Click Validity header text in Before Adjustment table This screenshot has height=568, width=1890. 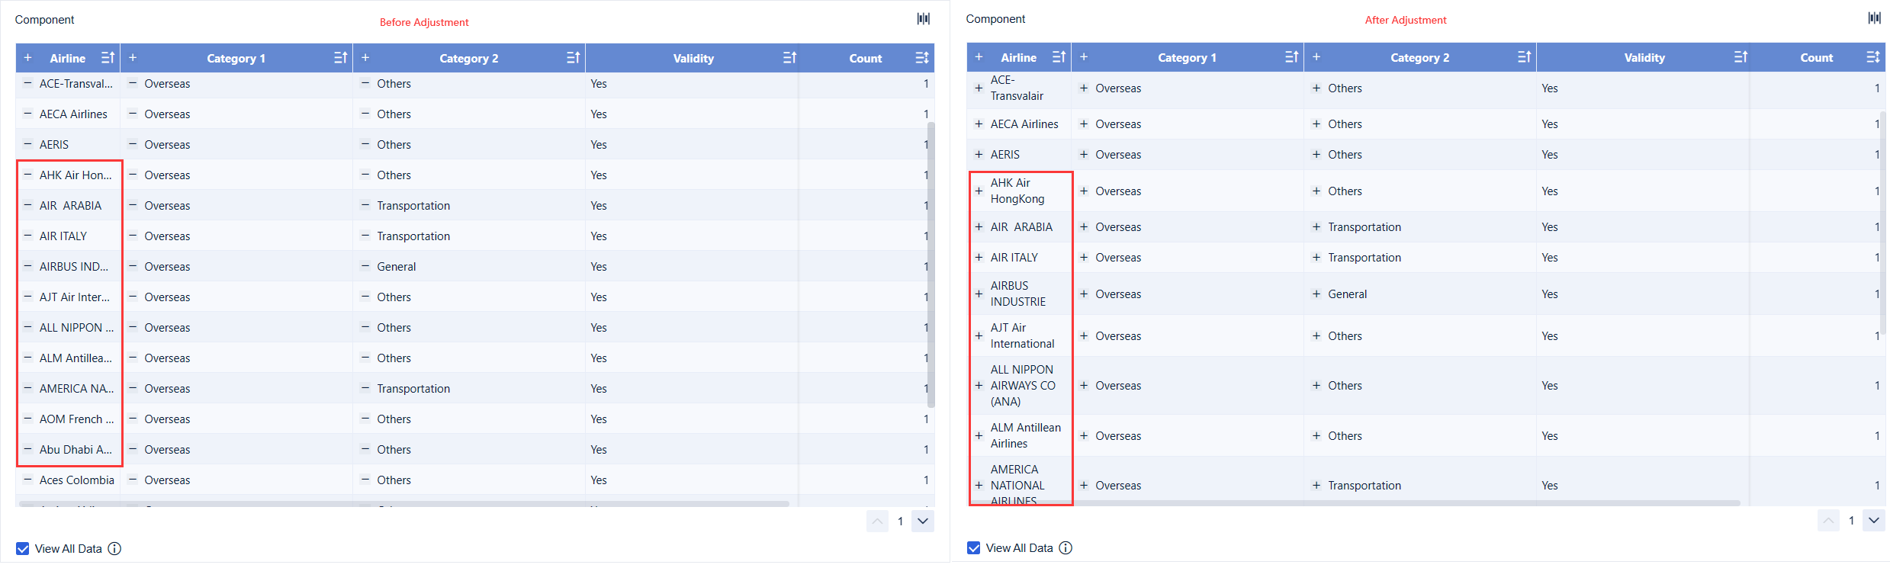[x=693, y=58]
